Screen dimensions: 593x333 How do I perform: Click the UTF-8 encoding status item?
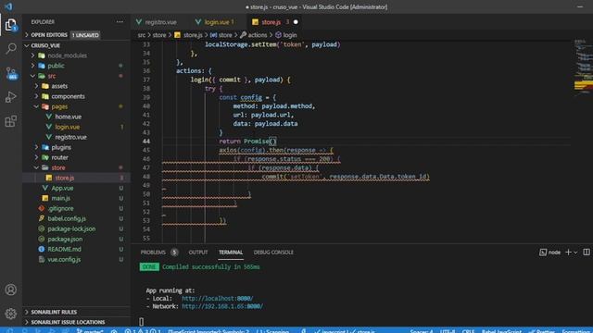tap(448, 331)
